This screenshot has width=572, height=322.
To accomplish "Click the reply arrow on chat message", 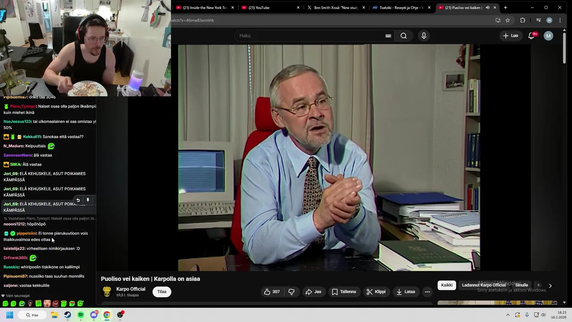I will pos(78,200).
